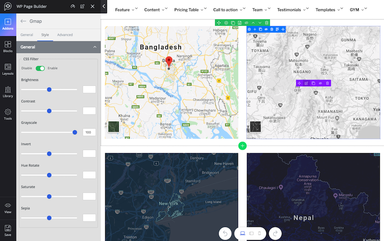Open the Library panel
This screenshot has width=384, height=241.
click(8, 92)
